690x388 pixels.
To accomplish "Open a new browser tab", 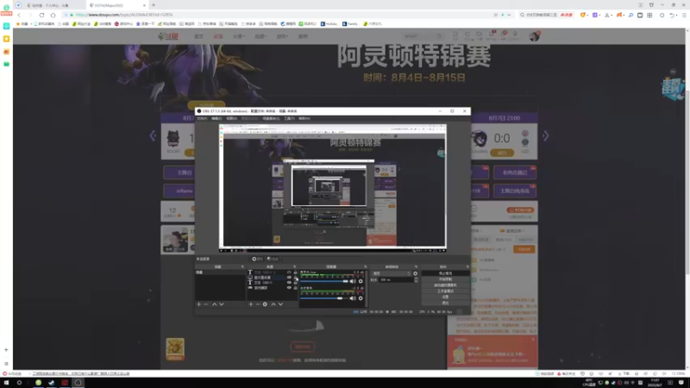I will click(154, 5).
